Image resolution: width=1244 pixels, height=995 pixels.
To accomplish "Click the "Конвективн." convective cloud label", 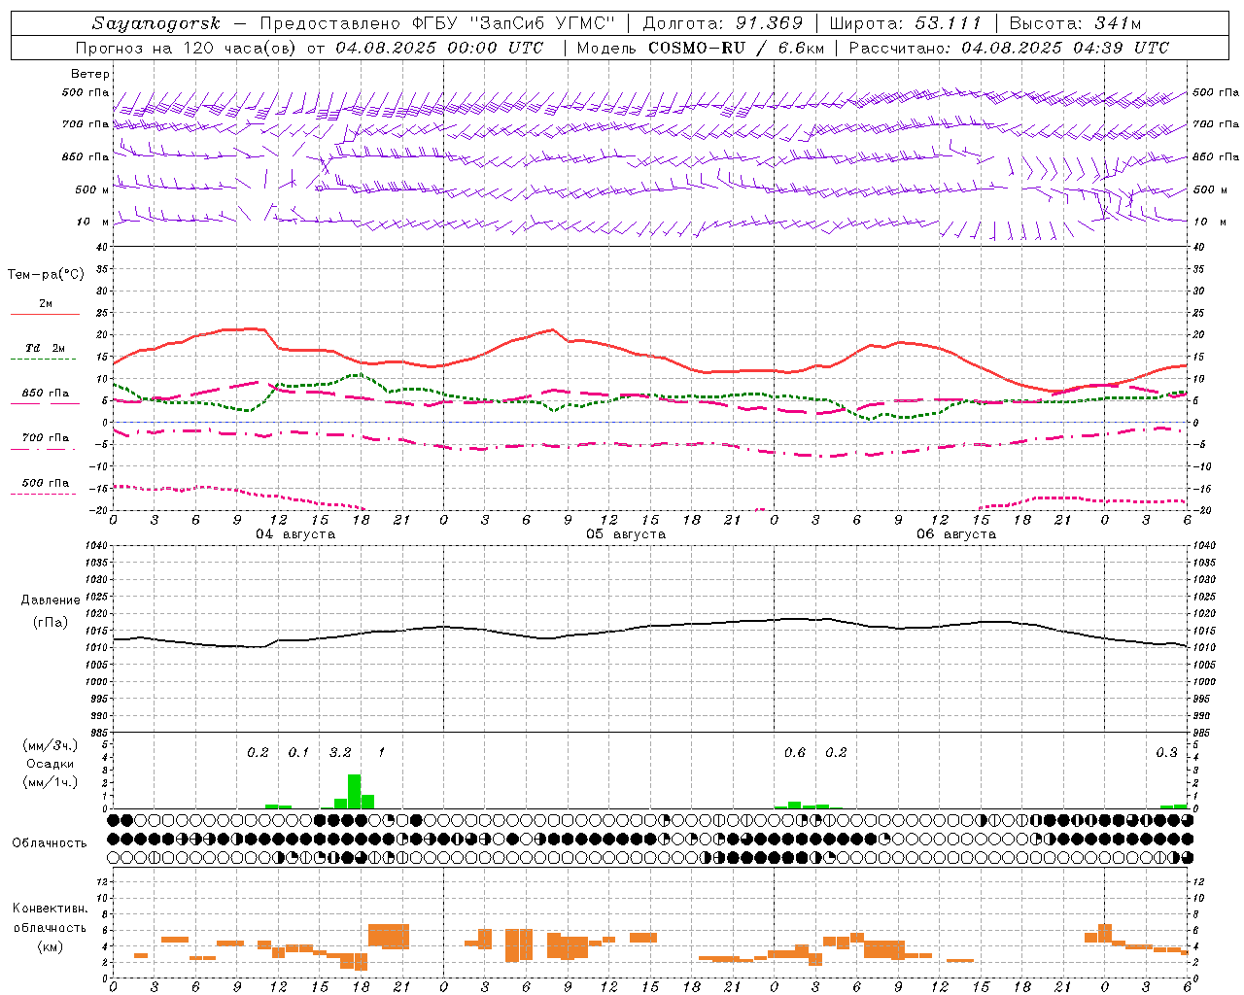I will [51, 909].
